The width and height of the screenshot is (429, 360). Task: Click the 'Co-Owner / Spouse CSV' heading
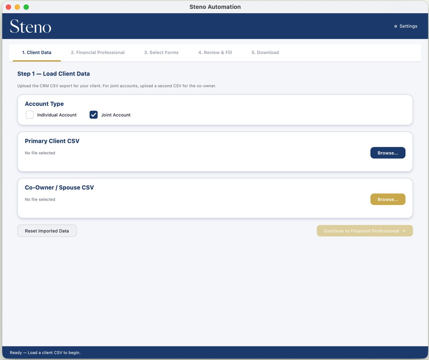[x=59, y=187]
